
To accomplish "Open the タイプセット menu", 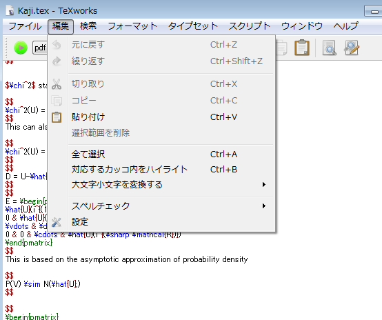I will pos(192,26).
